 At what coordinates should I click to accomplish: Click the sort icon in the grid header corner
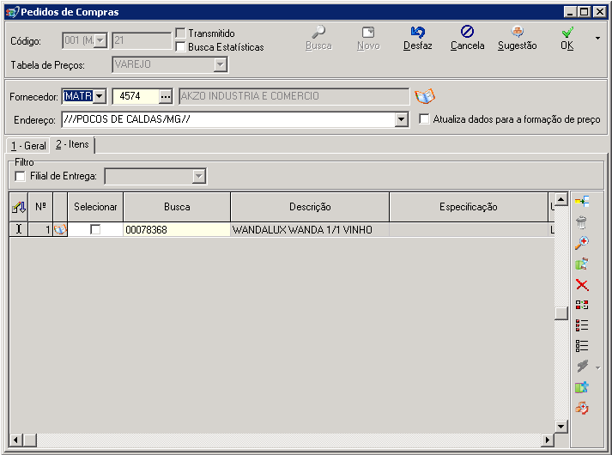click(18, 207)
